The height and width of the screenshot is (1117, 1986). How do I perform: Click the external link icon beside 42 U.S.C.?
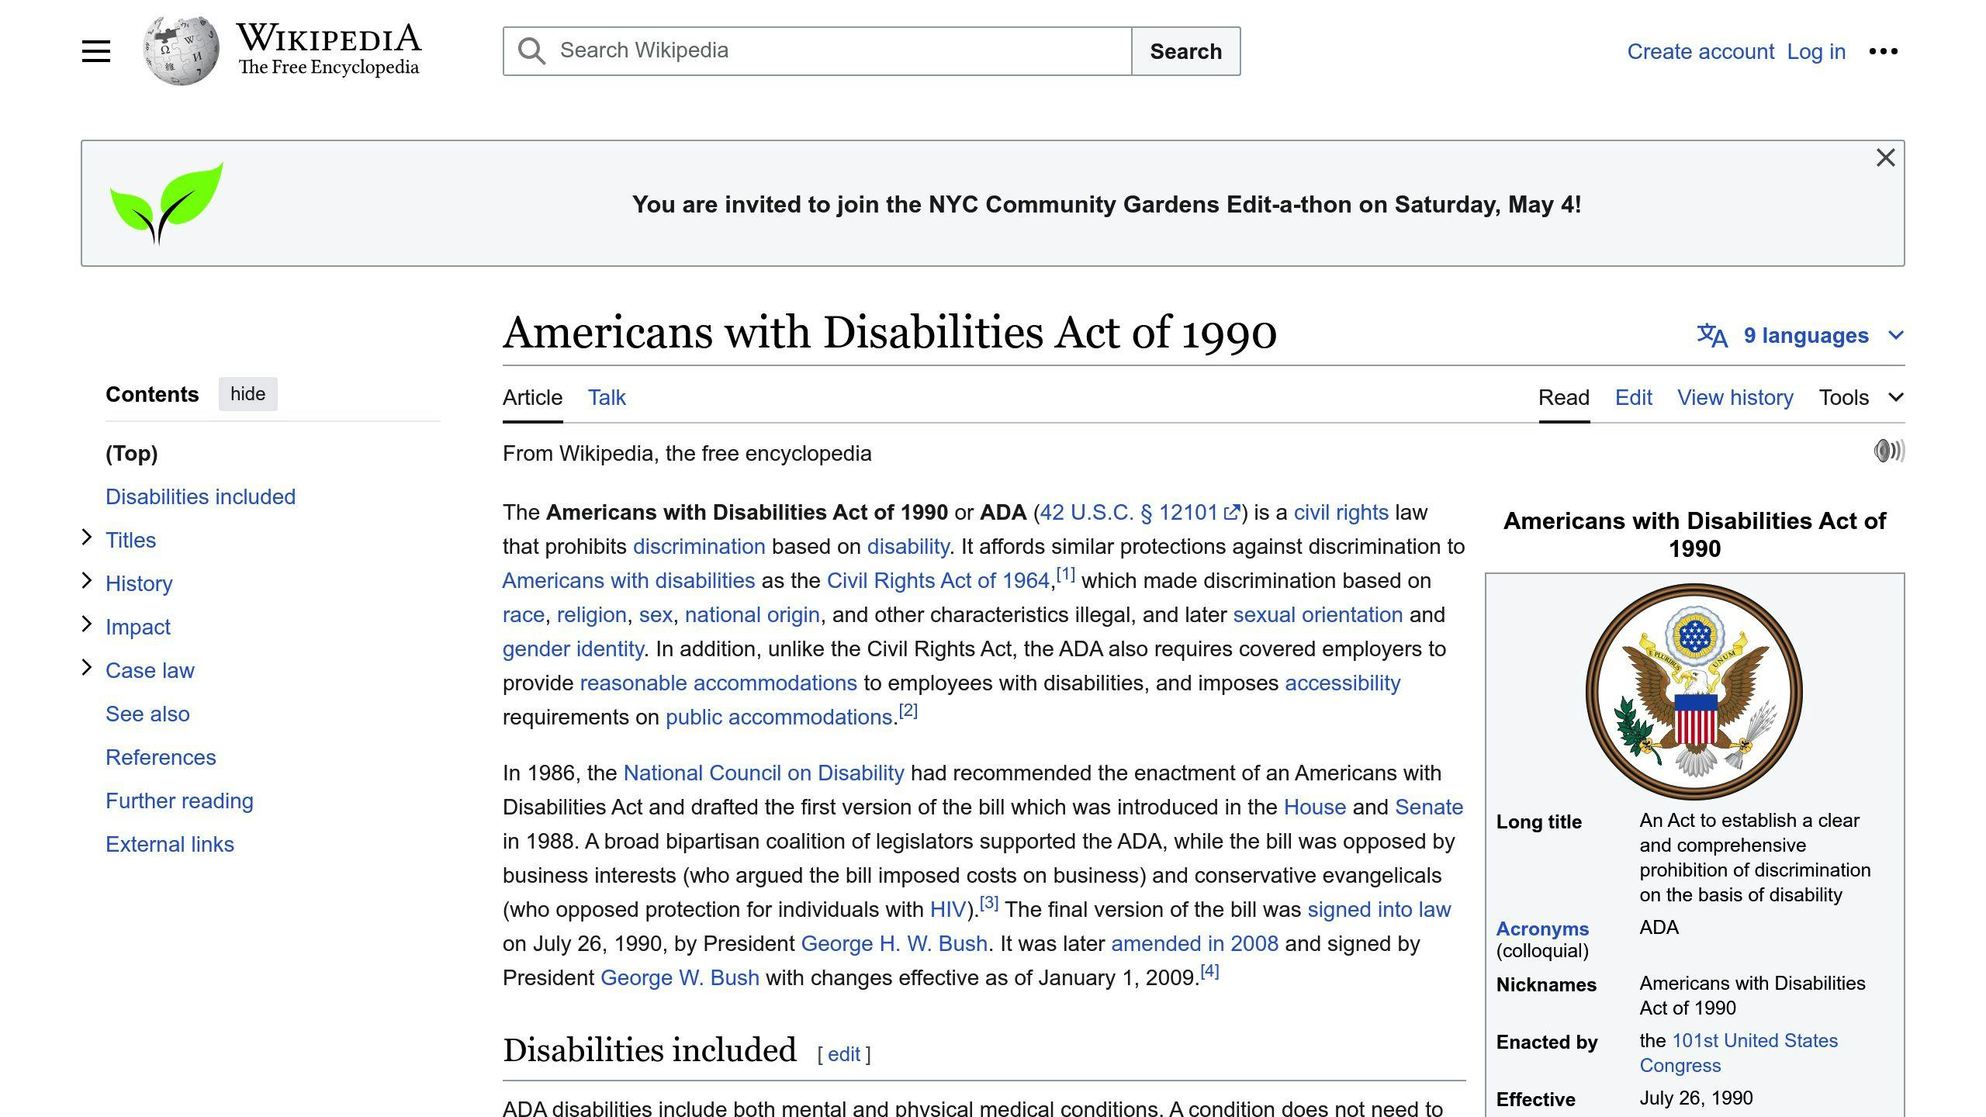click(x=1233, y=511)
